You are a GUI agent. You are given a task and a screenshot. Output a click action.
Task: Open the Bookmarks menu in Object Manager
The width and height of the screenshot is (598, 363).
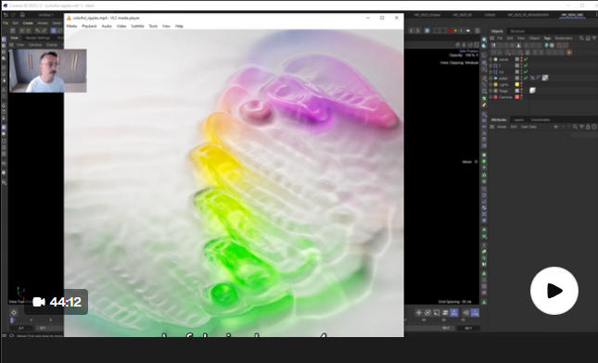564,38
